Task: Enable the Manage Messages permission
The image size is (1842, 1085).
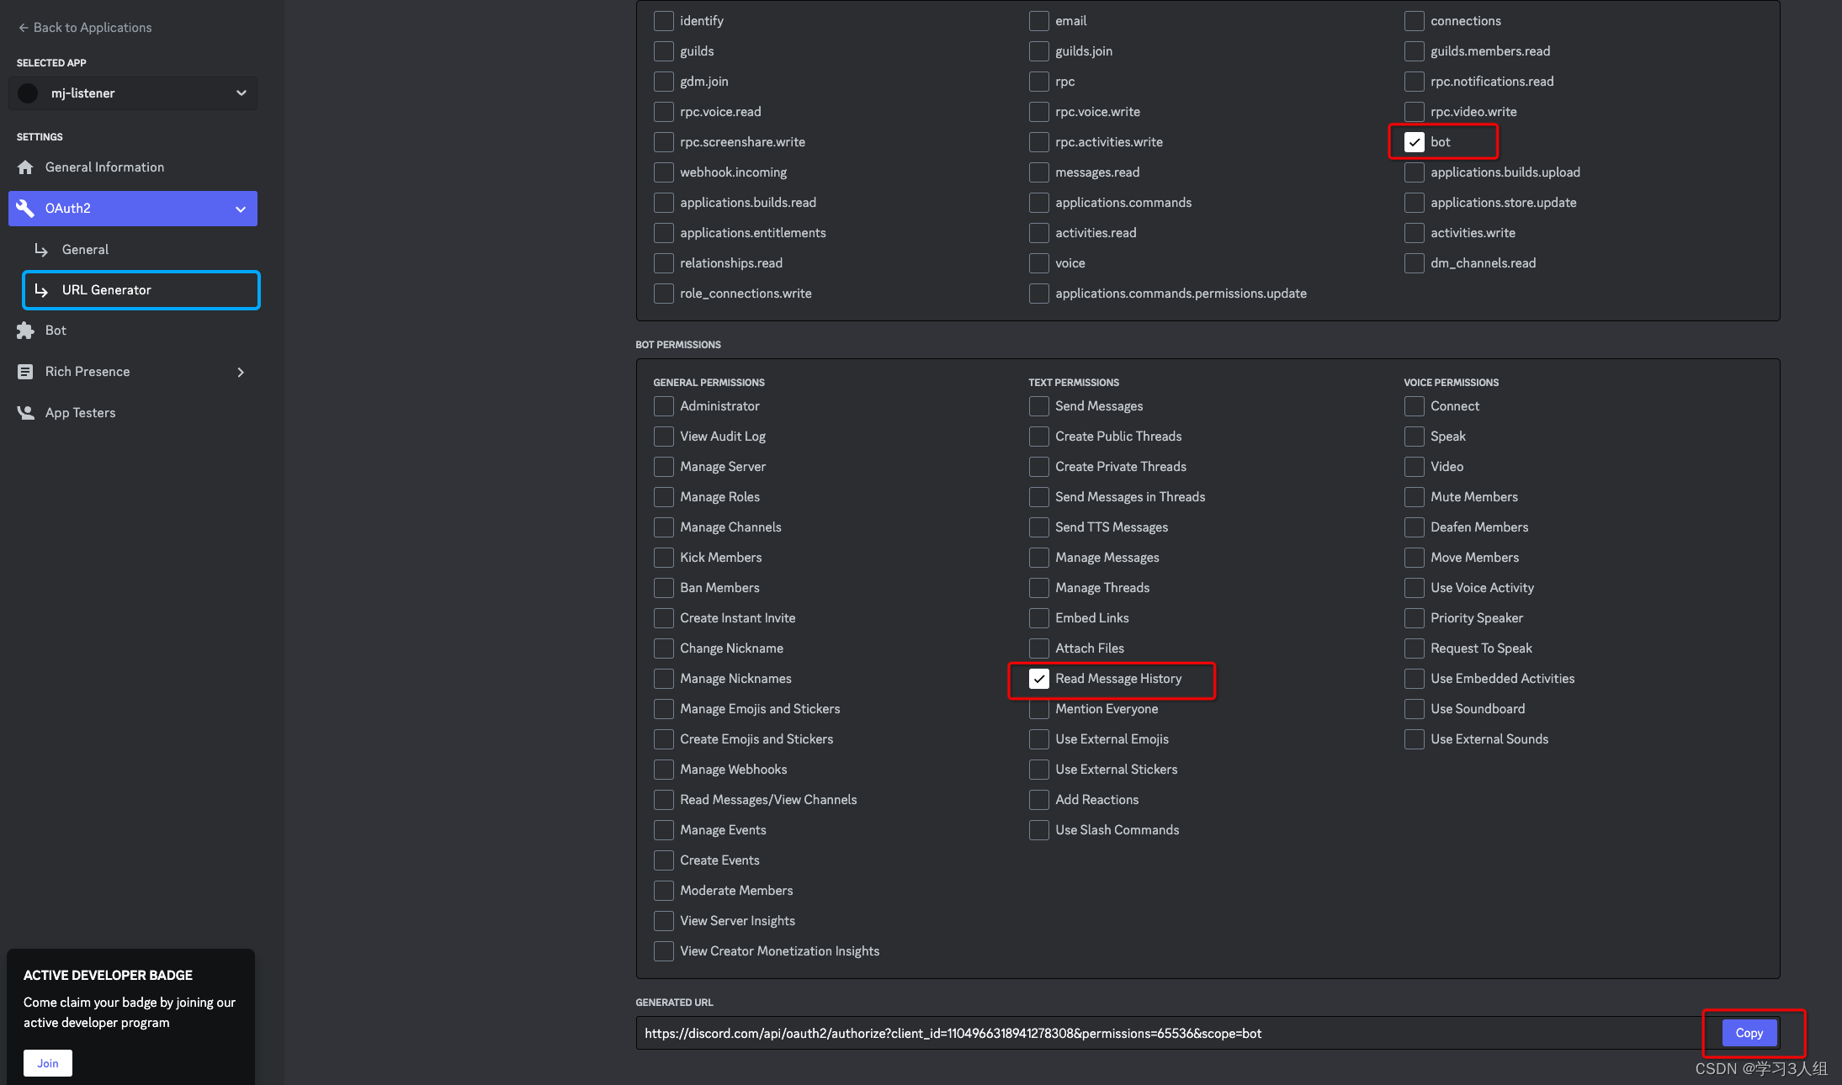Action: pyautogui.click(x=1038, y=558)
